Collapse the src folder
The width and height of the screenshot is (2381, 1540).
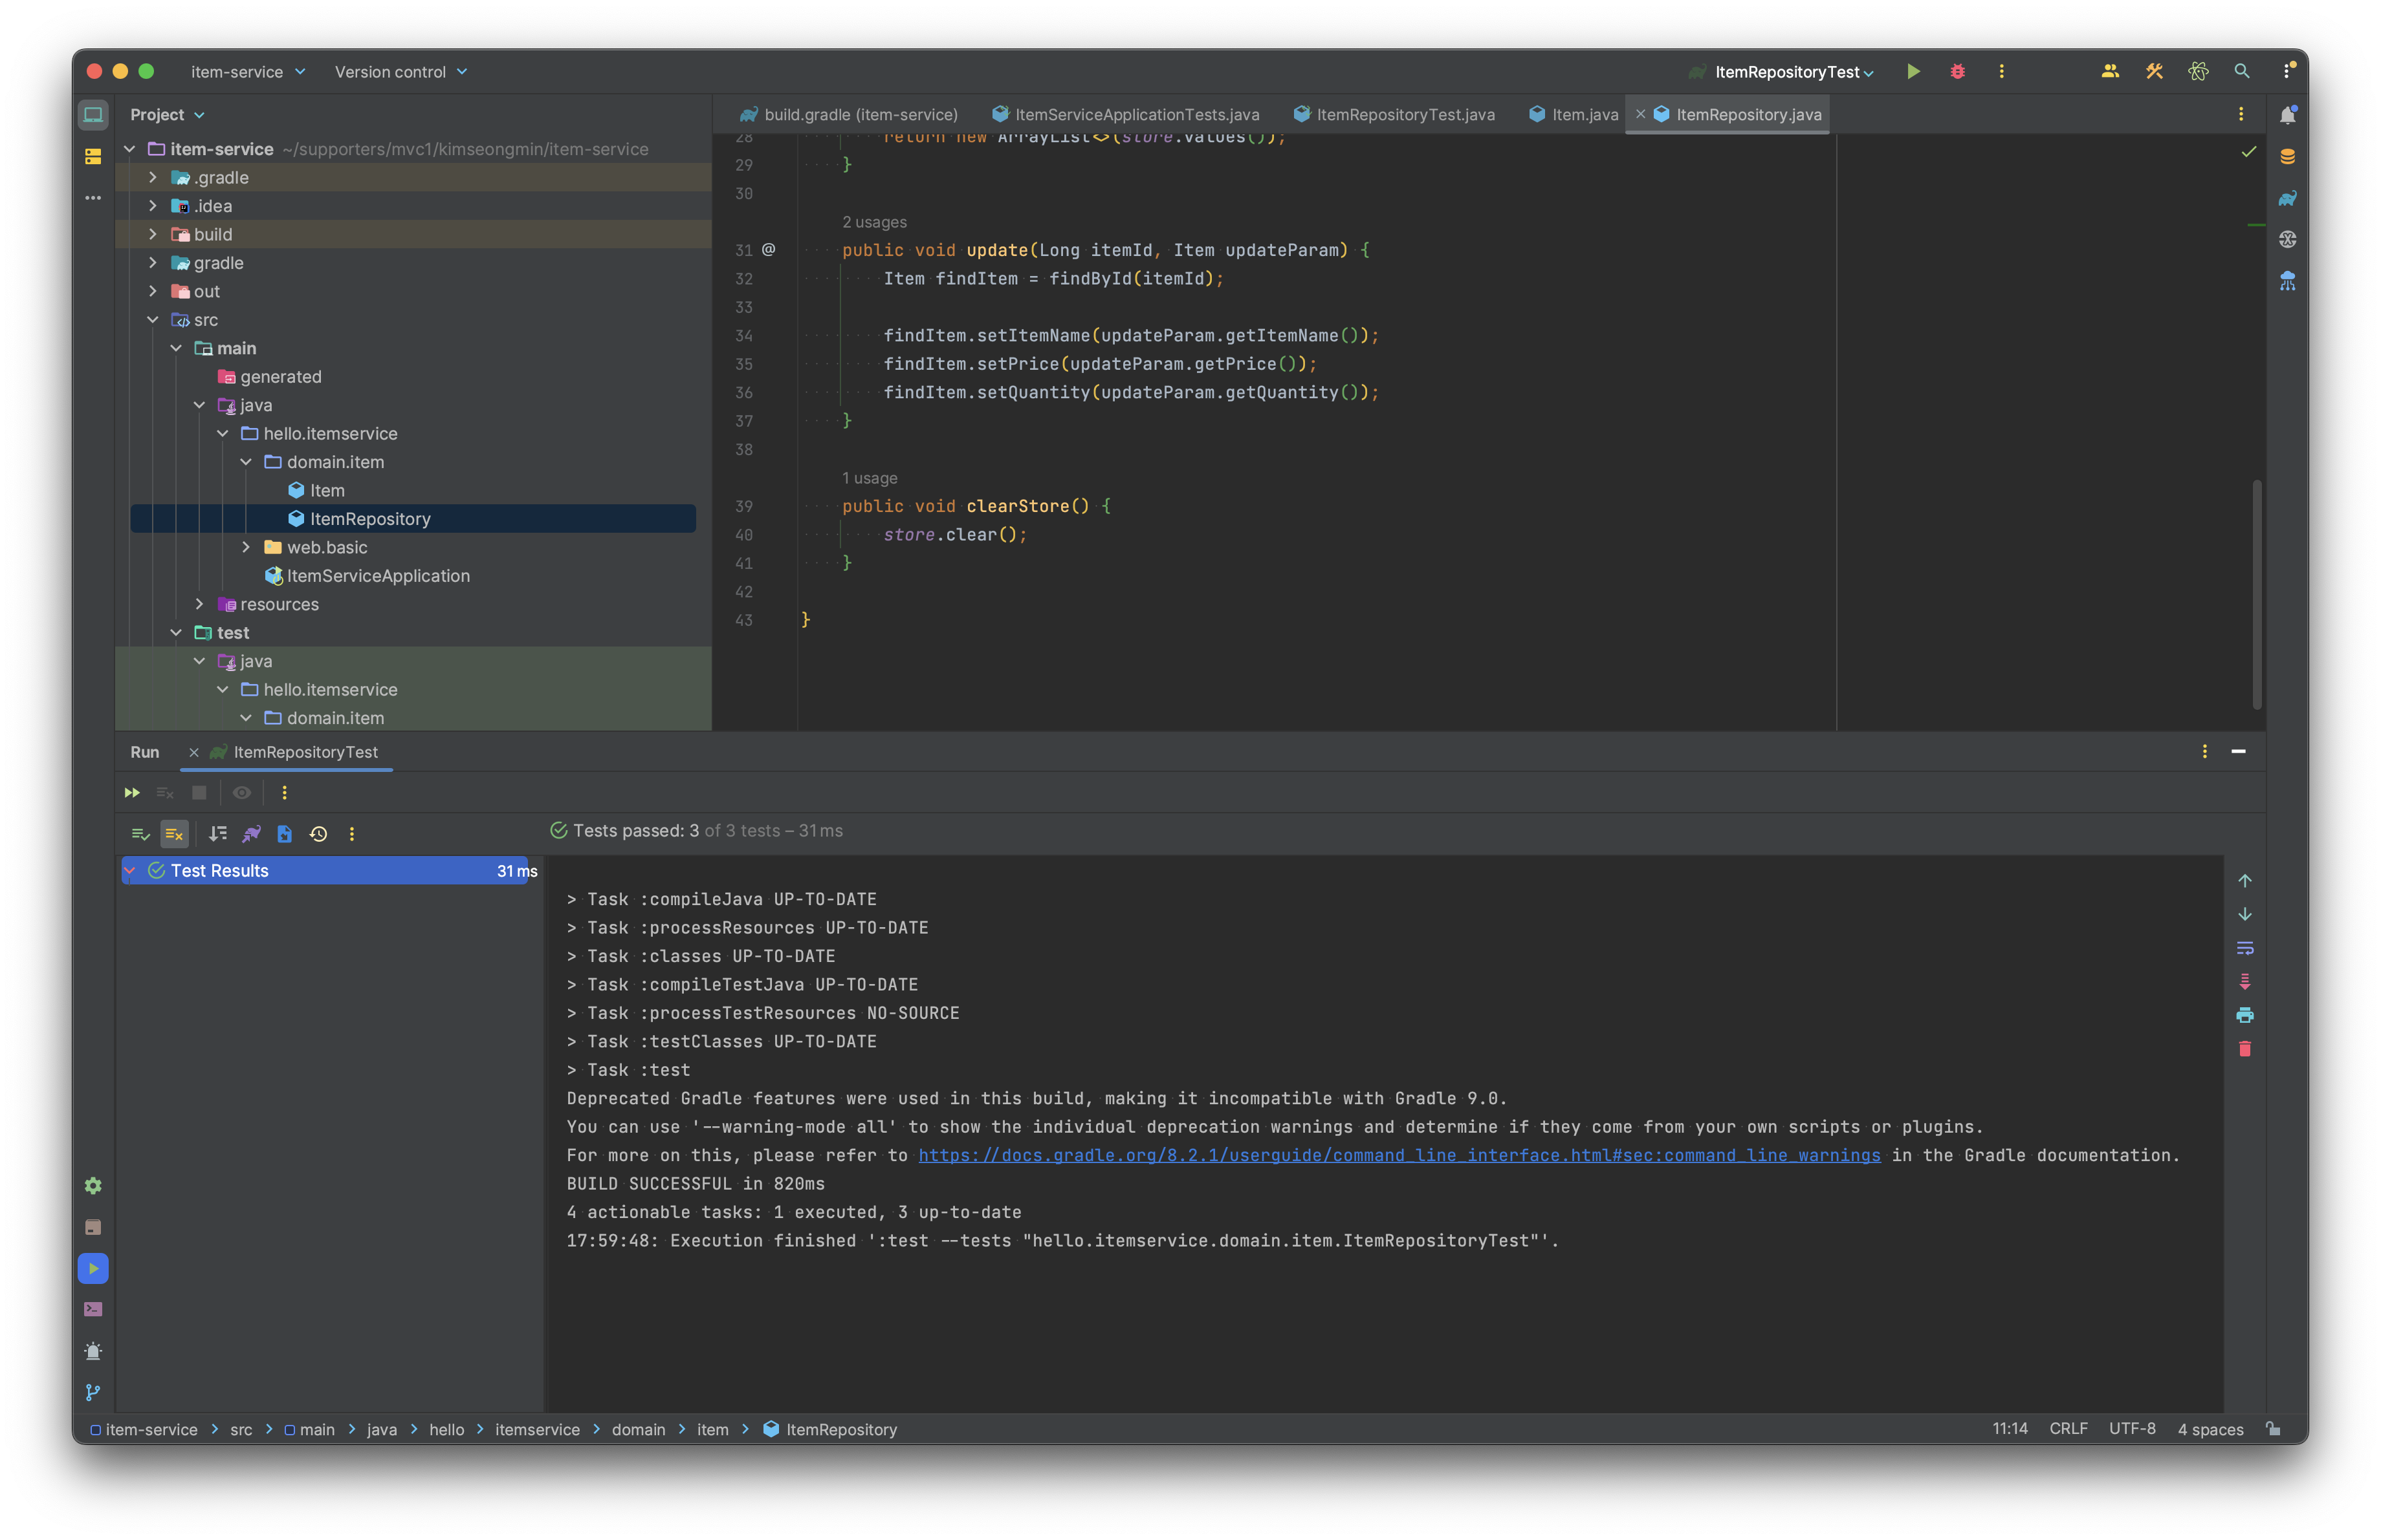[152, 320]
